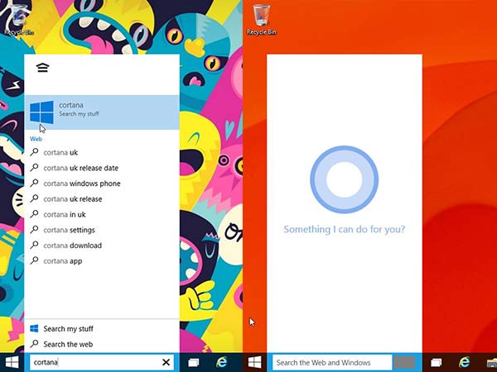
Task: Choose suggestion cortana windows phone
Action: 82,184
